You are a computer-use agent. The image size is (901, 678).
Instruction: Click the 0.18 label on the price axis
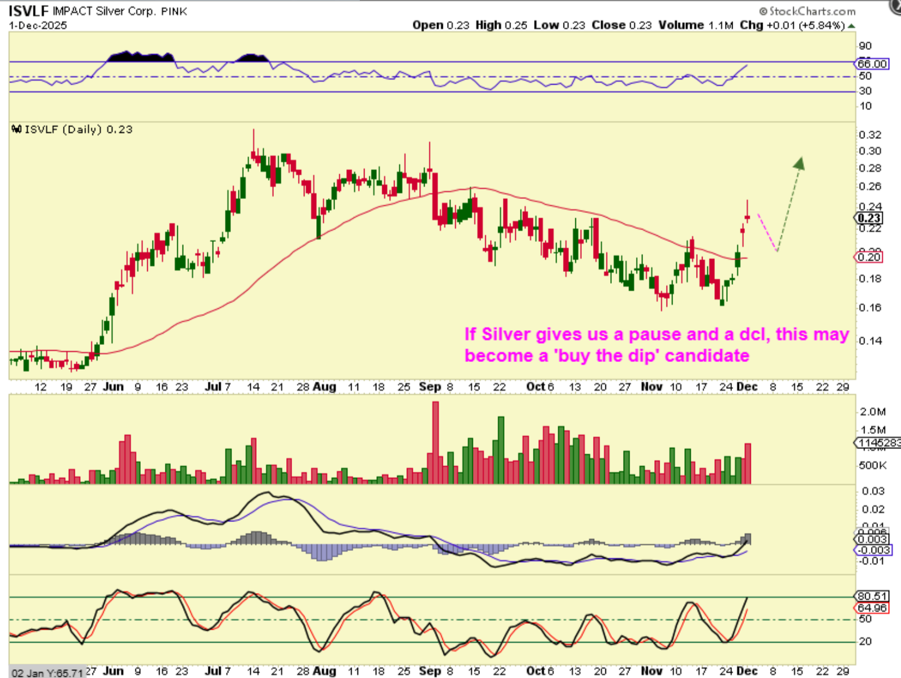tap(870, 278)
